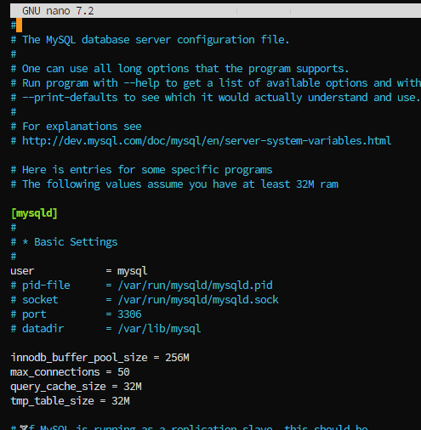Click the 'Here is entries' comment line
Screen dimensions: 421x430
click(141, 170)
